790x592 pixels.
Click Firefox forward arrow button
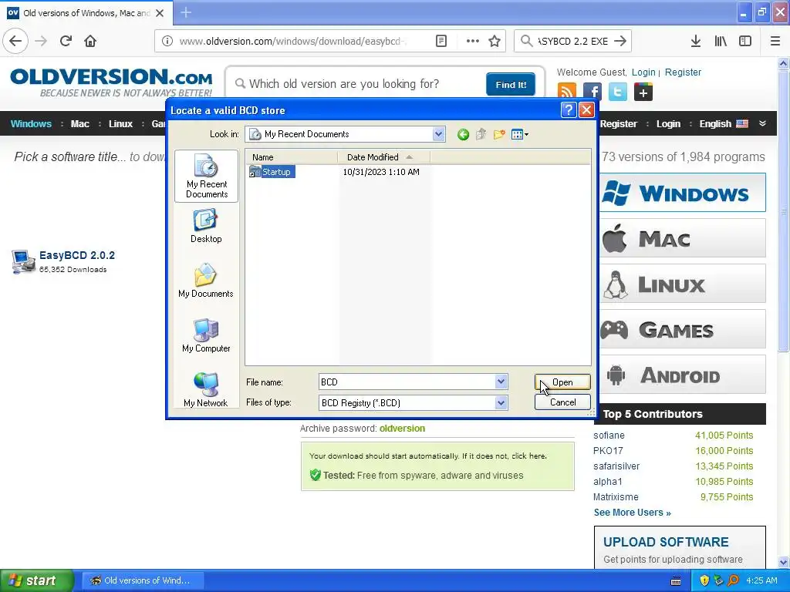pyautogui.click(x=42, y=42)
